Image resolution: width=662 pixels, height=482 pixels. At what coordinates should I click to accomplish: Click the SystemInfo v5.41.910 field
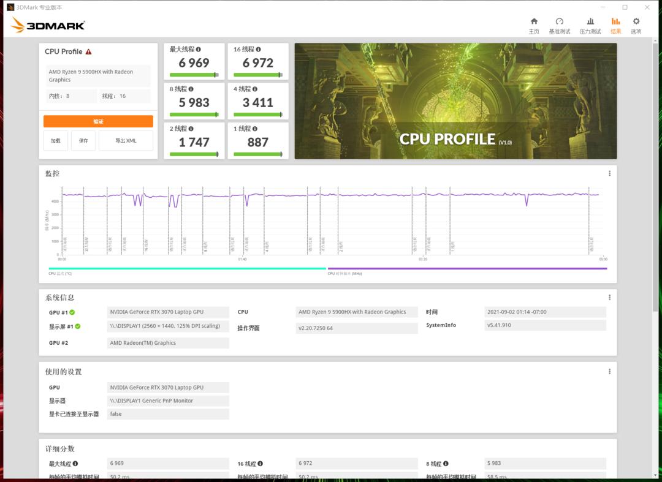545,325
